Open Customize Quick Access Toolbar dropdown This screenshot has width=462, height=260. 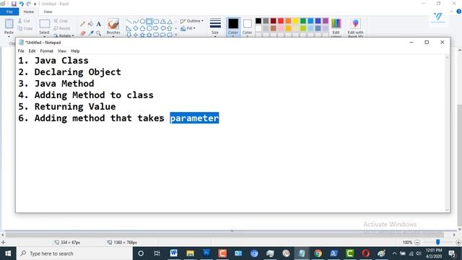35,4
